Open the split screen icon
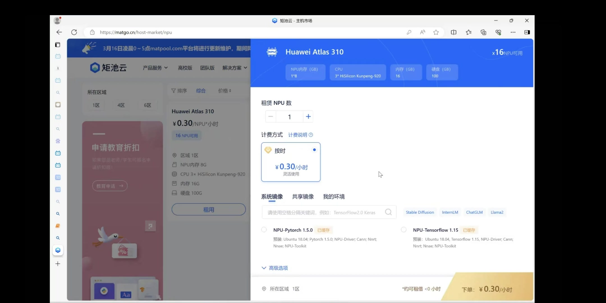The image size is (606, 303). pos(454,32)
